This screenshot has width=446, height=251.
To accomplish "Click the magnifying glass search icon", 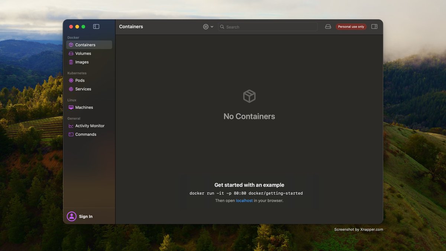I will click(x=222, y=27).
